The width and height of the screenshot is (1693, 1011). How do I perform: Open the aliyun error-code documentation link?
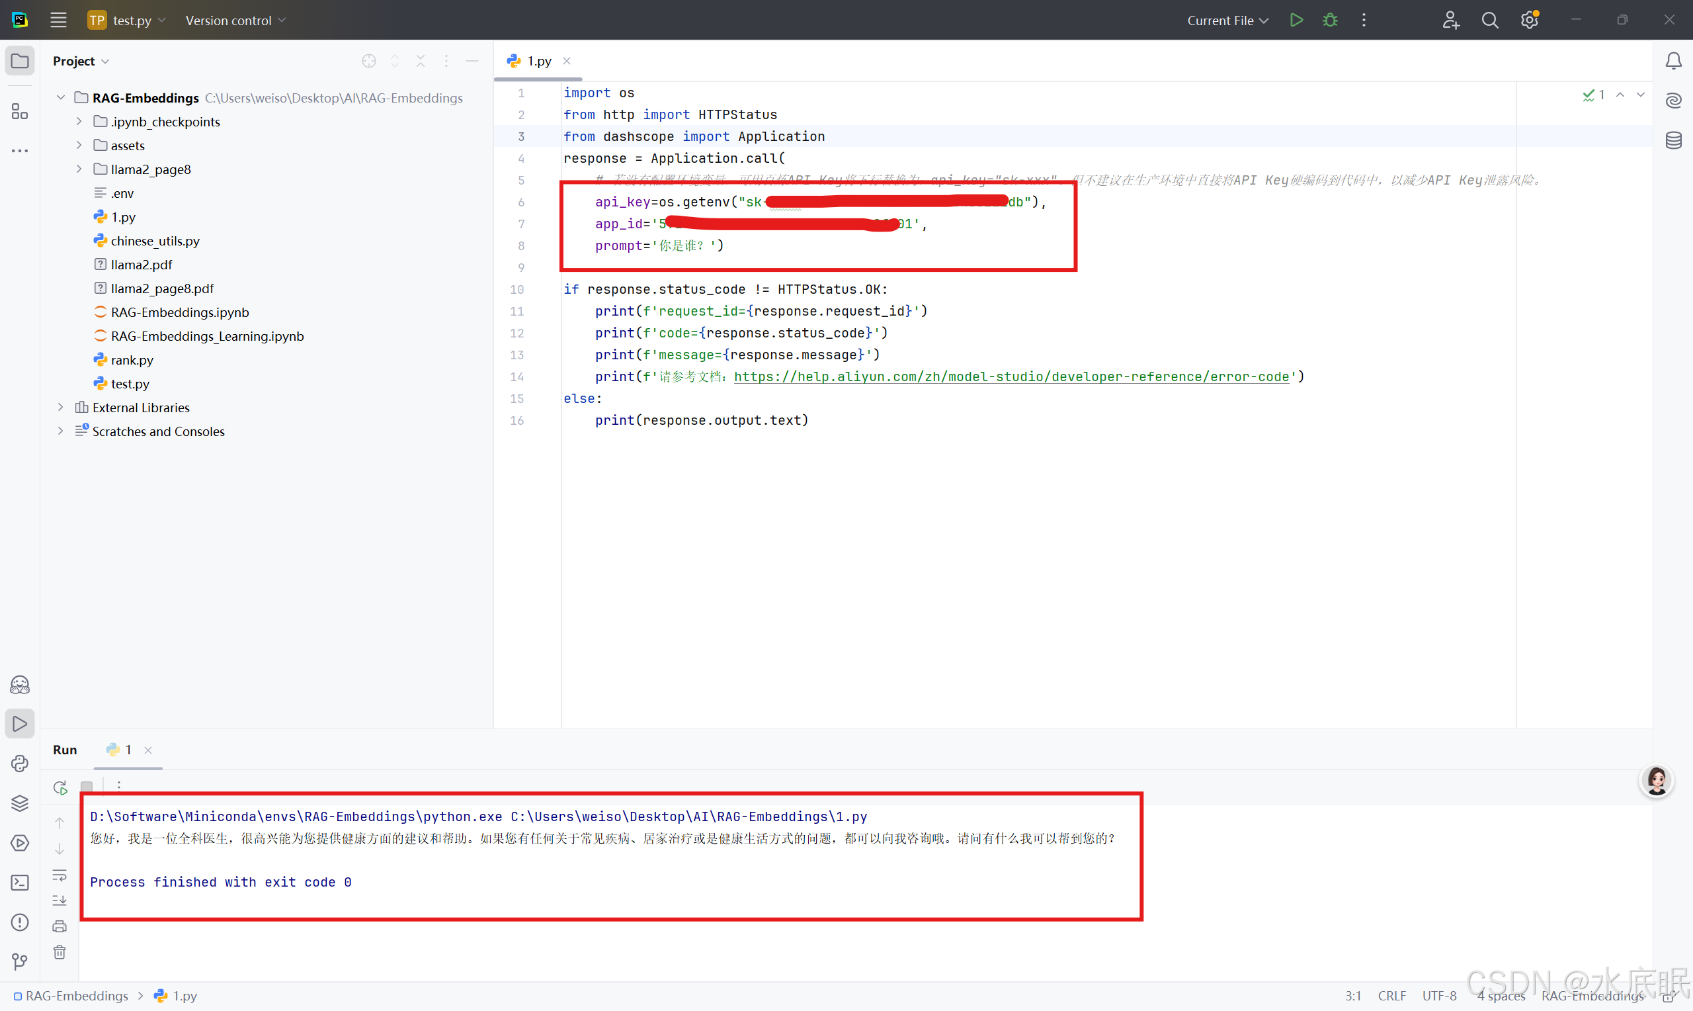pos(1011,376)
